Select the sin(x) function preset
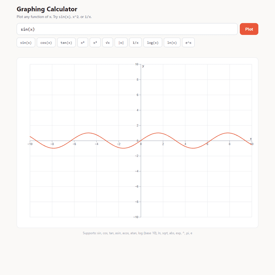Screen dimensions: 275x275 click(26, 43)
